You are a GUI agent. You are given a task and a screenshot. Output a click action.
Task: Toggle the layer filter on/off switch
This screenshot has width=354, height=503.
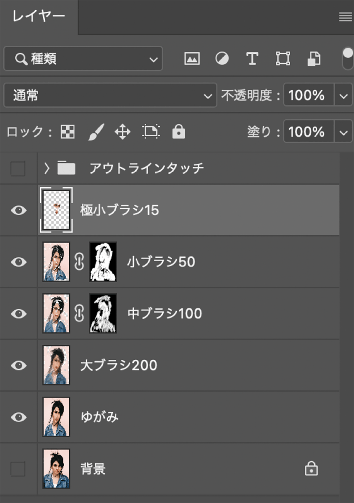coord(348,58)
